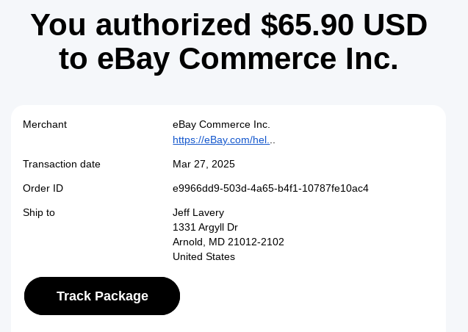Click the word "Package" on the black button

(x=120, y=296)
